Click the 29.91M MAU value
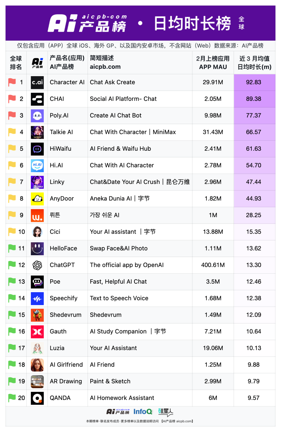The width and height of the screenshot is (281, 432). pos(213,82)
